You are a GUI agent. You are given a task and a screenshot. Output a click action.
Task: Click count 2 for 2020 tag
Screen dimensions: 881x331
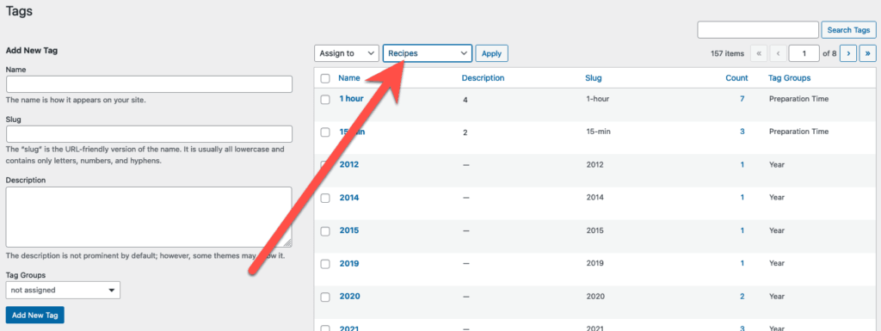(742, 297)
